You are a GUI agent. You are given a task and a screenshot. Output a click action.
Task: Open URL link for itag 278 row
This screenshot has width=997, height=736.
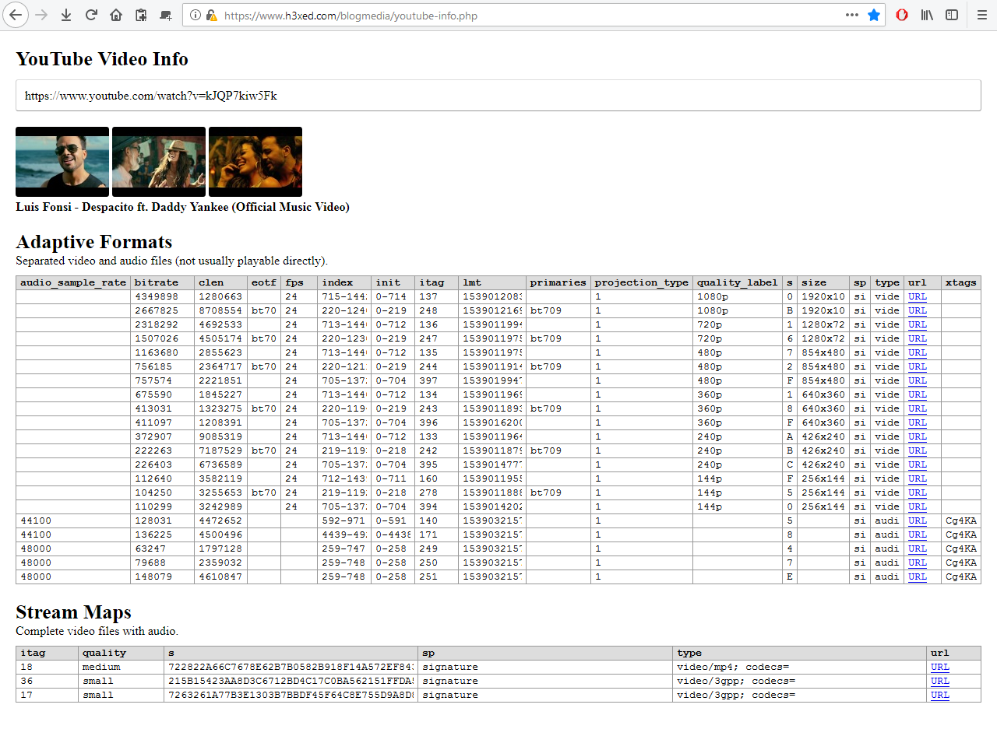tap(918, 492)
